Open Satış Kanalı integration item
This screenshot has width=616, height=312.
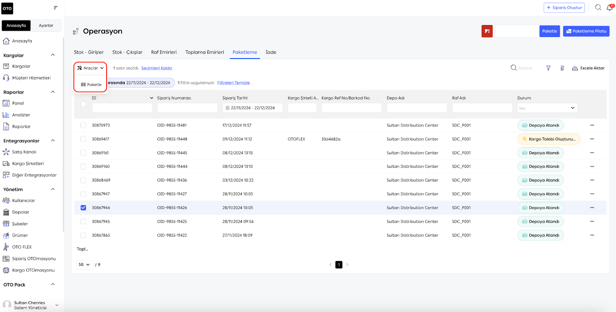click(x=20, y=152)
